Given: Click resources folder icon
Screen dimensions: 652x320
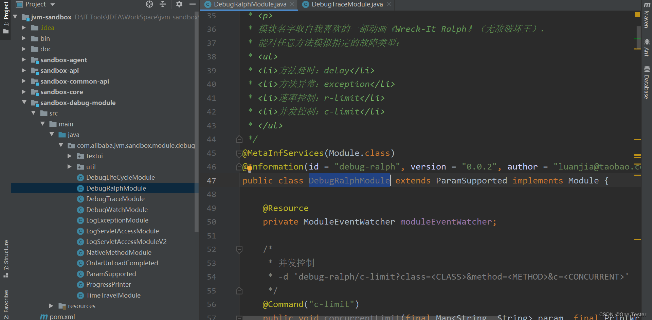Looking at the screenshot, I should pyautogui.click(x=62, y=306).
